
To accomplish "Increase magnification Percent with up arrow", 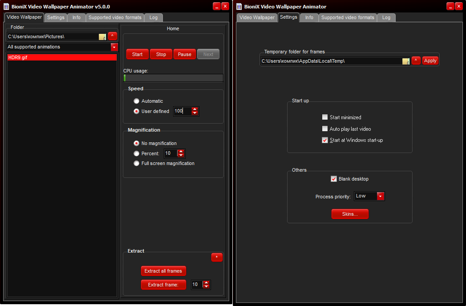I will [x=181, y=152].
